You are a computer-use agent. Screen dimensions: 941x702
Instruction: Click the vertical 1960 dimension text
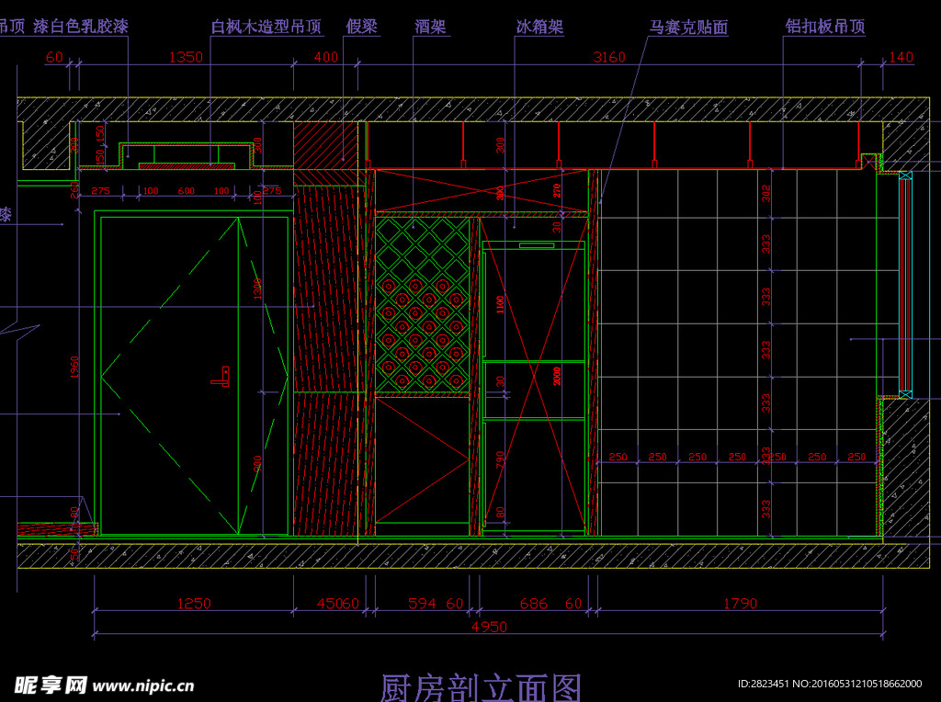(x=74, y=368)
